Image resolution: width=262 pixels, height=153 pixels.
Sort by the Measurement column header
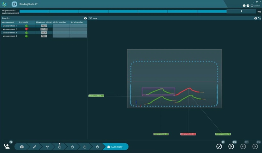[x=10, y=22]
